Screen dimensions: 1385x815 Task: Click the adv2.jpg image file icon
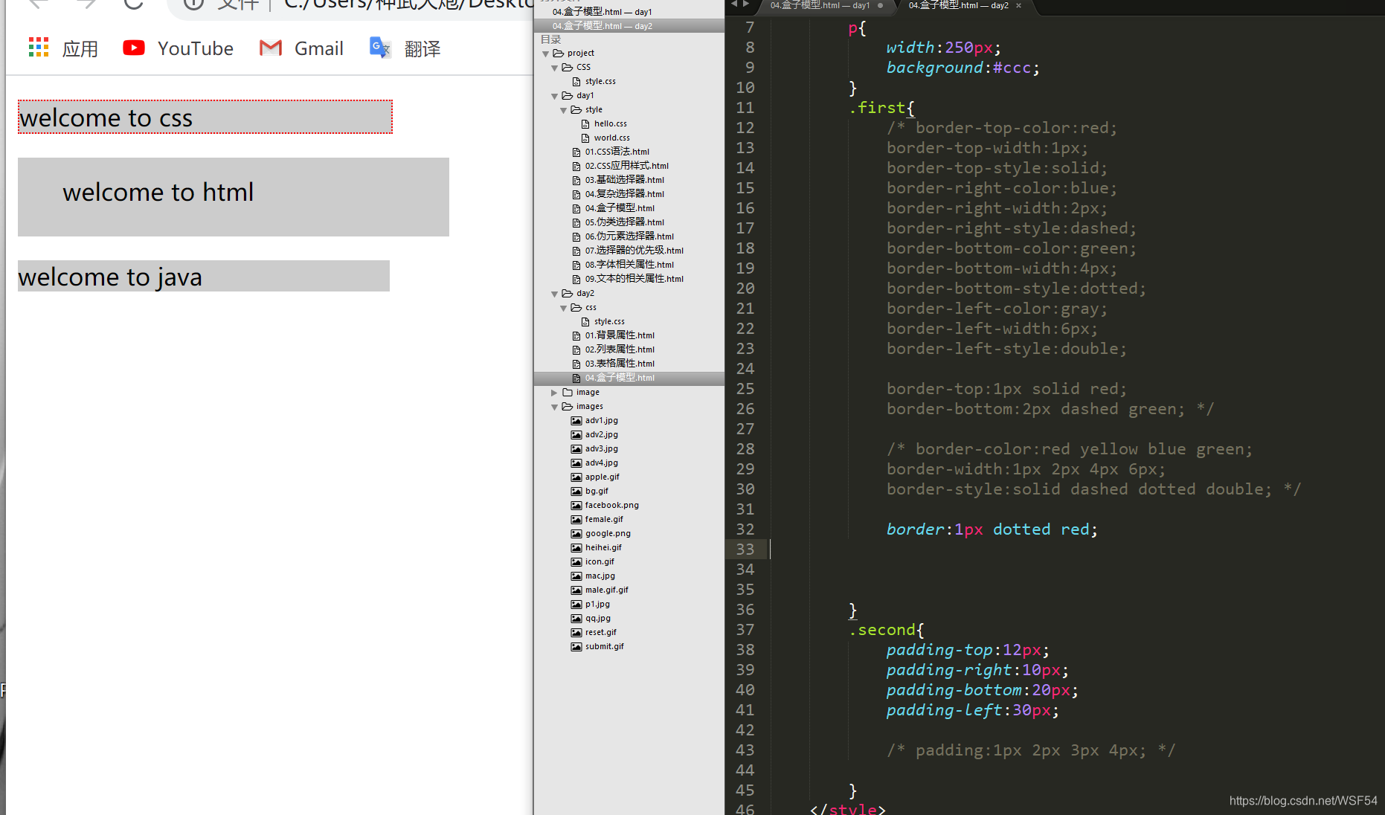[576, 435]
